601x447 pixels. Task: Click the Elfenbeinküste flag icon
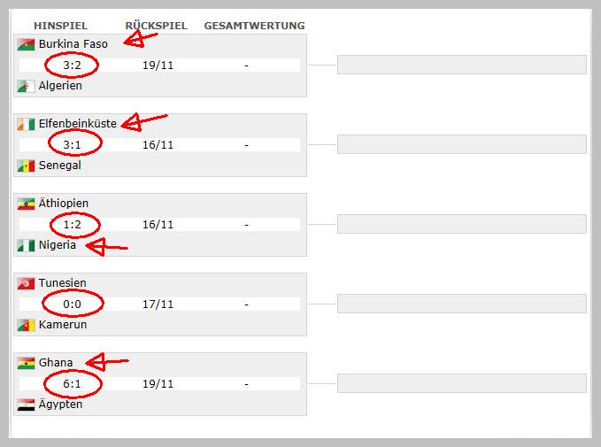[x=26, y=124]
